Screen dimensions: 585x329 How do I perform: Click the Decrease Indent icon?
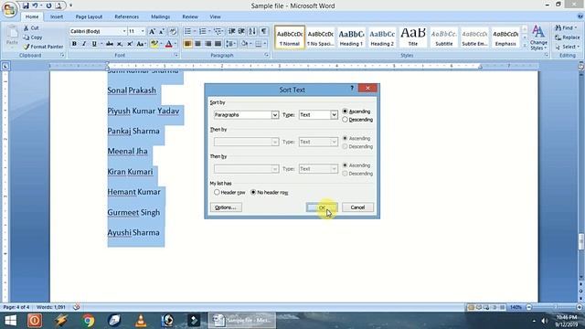coord(231,31)
